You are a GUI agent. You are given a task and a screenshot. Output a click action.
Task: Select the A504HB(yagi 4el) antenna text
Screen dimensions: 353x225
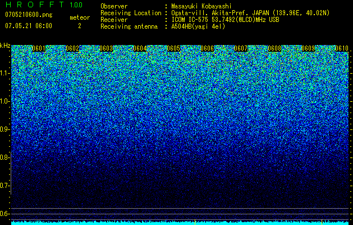198,26
